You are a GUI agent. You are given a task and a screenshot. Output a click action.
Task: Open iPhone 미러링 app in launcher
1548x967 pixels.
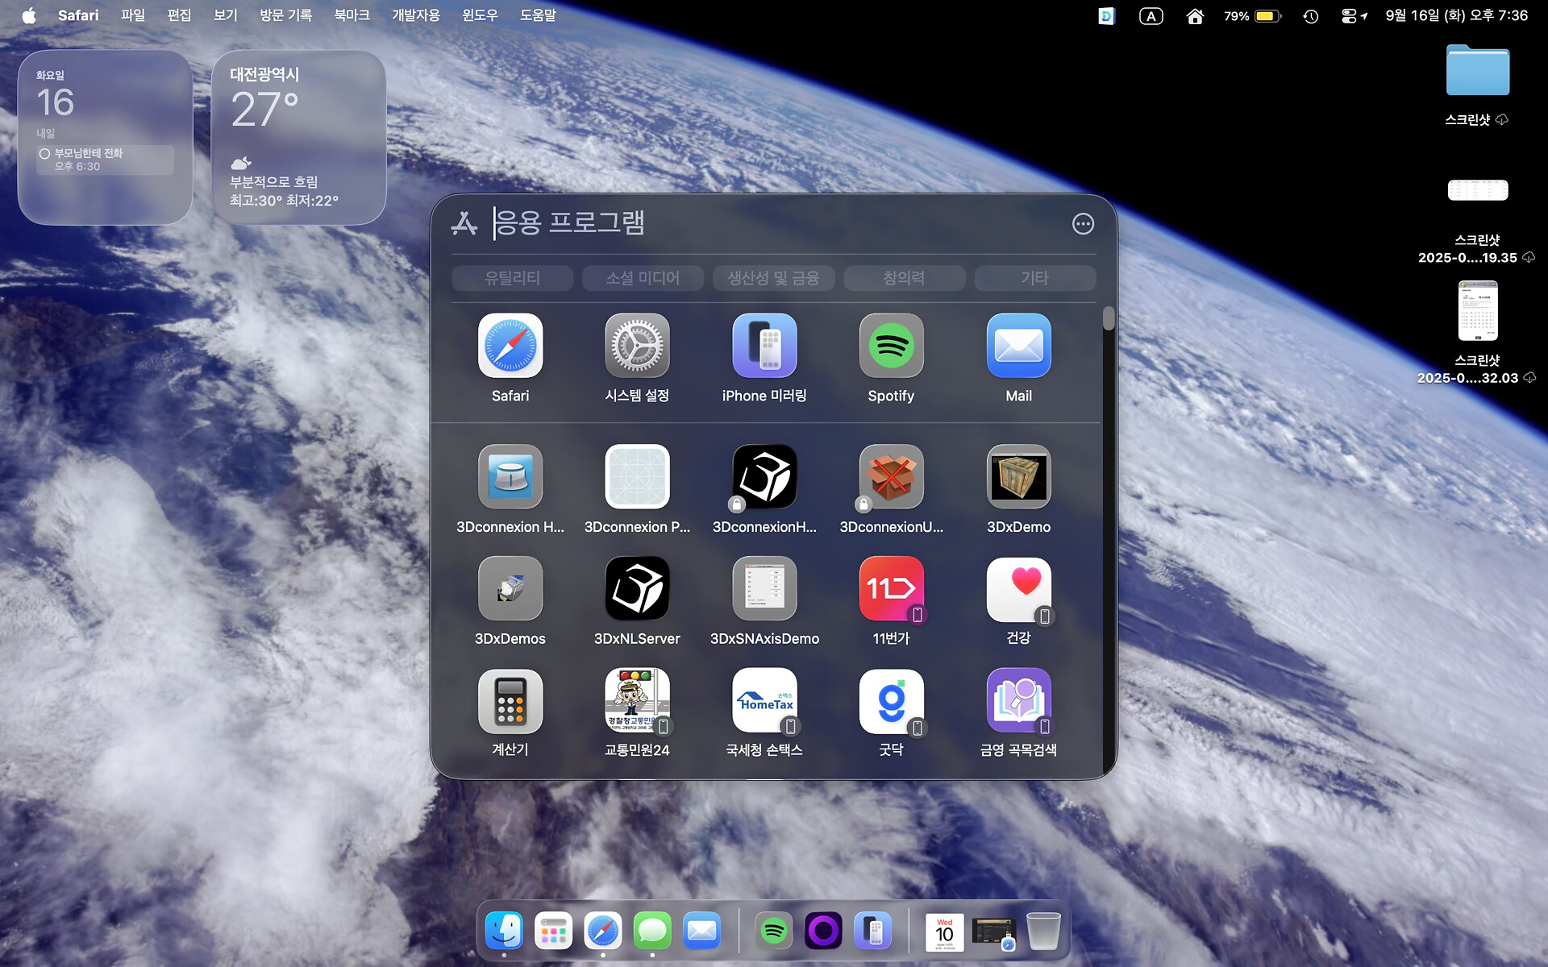(764, 347)
